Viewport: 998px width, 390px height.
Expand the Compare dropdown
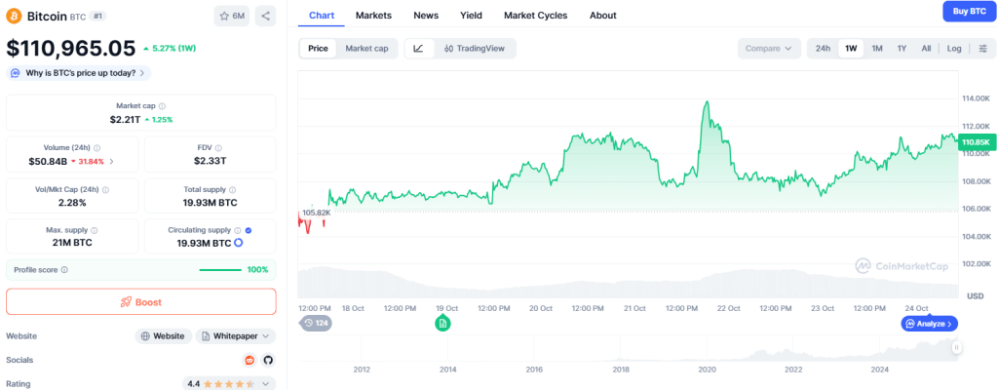769,49
